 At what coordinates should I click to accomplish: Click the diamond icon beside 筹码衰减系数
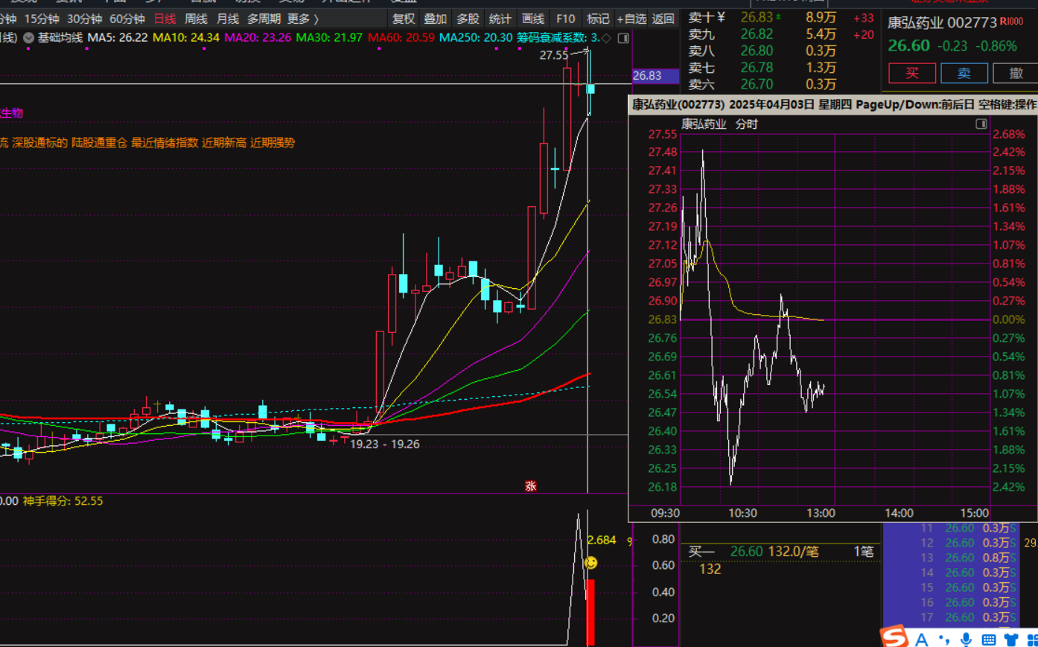(607, 38)
